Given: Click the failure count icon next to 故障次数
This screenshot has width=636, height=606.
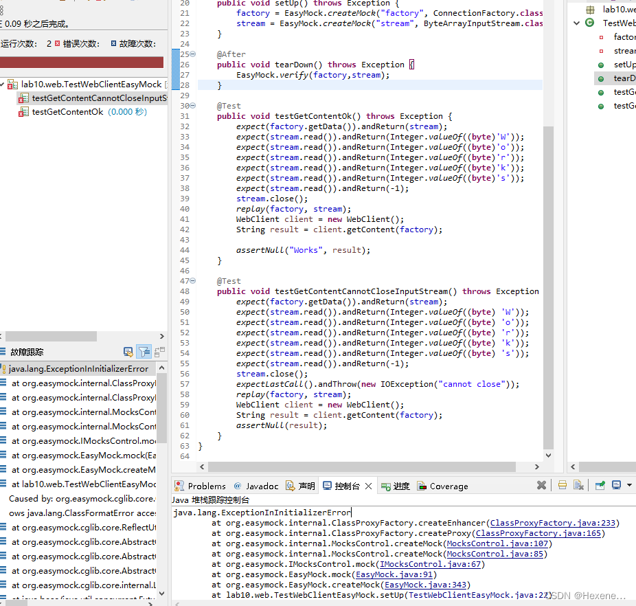Looking at the screenshot, I should tap(113, 43).
